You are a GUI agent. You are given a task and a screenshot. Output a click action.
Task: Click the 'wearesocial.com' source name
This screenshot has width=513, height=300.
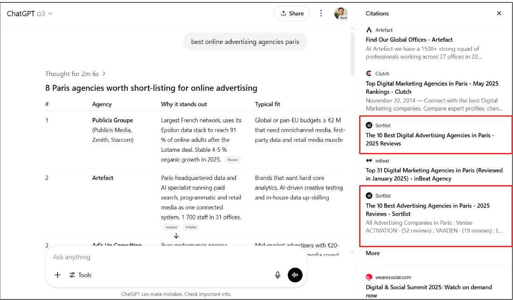(393, 277)
